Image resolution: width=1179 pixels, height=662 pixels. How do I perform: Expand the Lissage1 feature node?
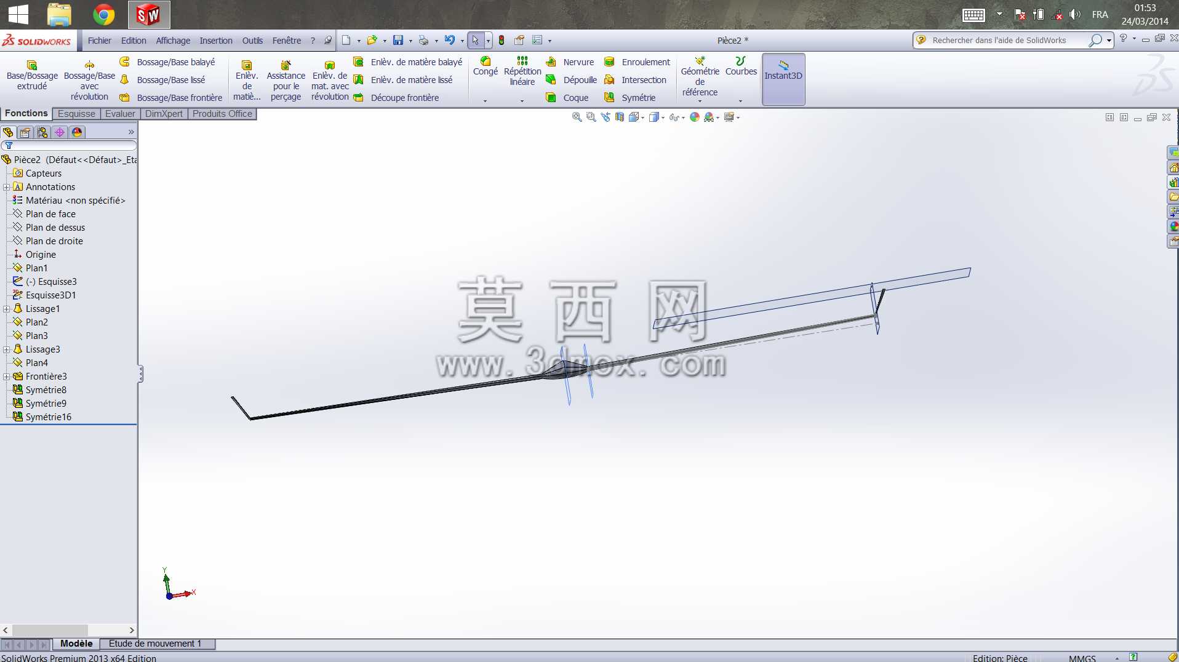click(x=7, y=309)
